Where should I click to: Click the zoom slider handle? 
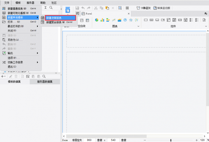click(x=171, y=140)
